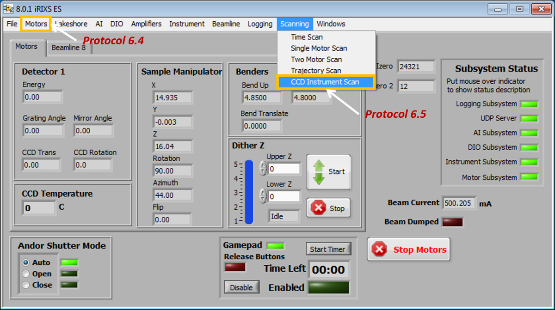
Task: Click the Enabled dark green indicator
Action: click(x=329, y=287)
